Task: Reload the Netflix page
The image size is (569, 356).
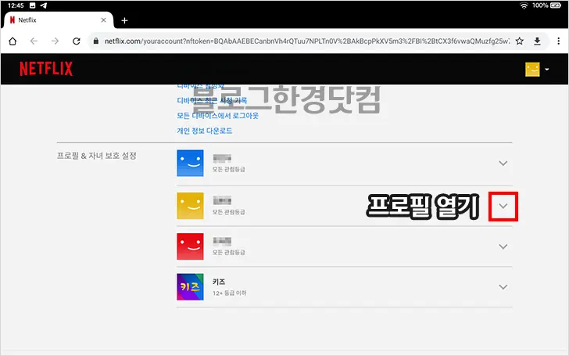Action: (x=77, y=41)
